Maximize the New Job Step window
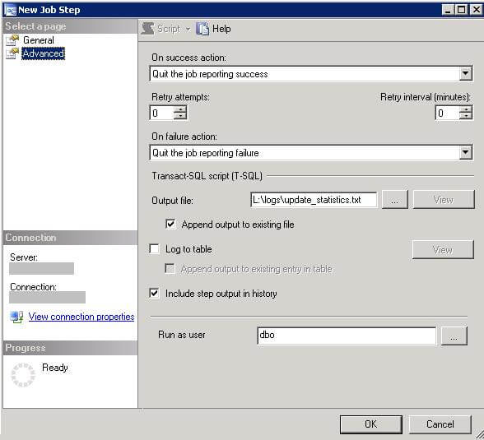Image resolution: width=484 pixels, height=440 pixels. tap(462, 10)
